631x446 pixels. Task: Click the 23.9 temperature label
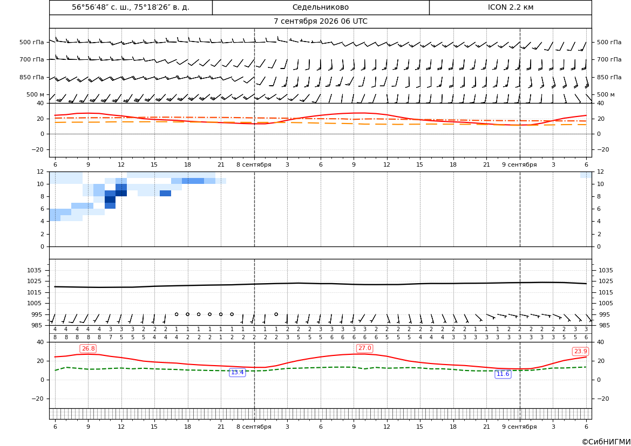(x=580, y=352)
